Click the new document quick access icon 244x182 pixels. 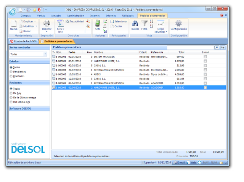(x=21, y=10)
